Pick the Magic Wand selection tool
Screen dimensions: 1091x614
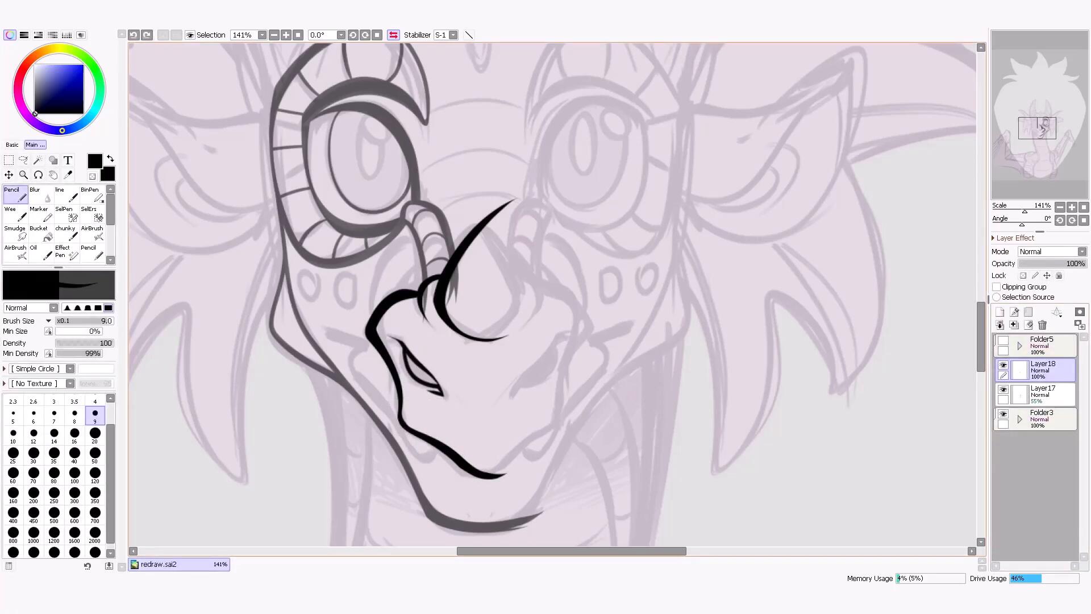[x=38, y=160]
